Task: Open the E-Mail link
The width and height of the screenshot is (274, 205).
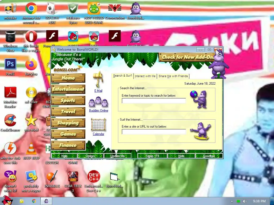Action: click(x=98, y=91)
